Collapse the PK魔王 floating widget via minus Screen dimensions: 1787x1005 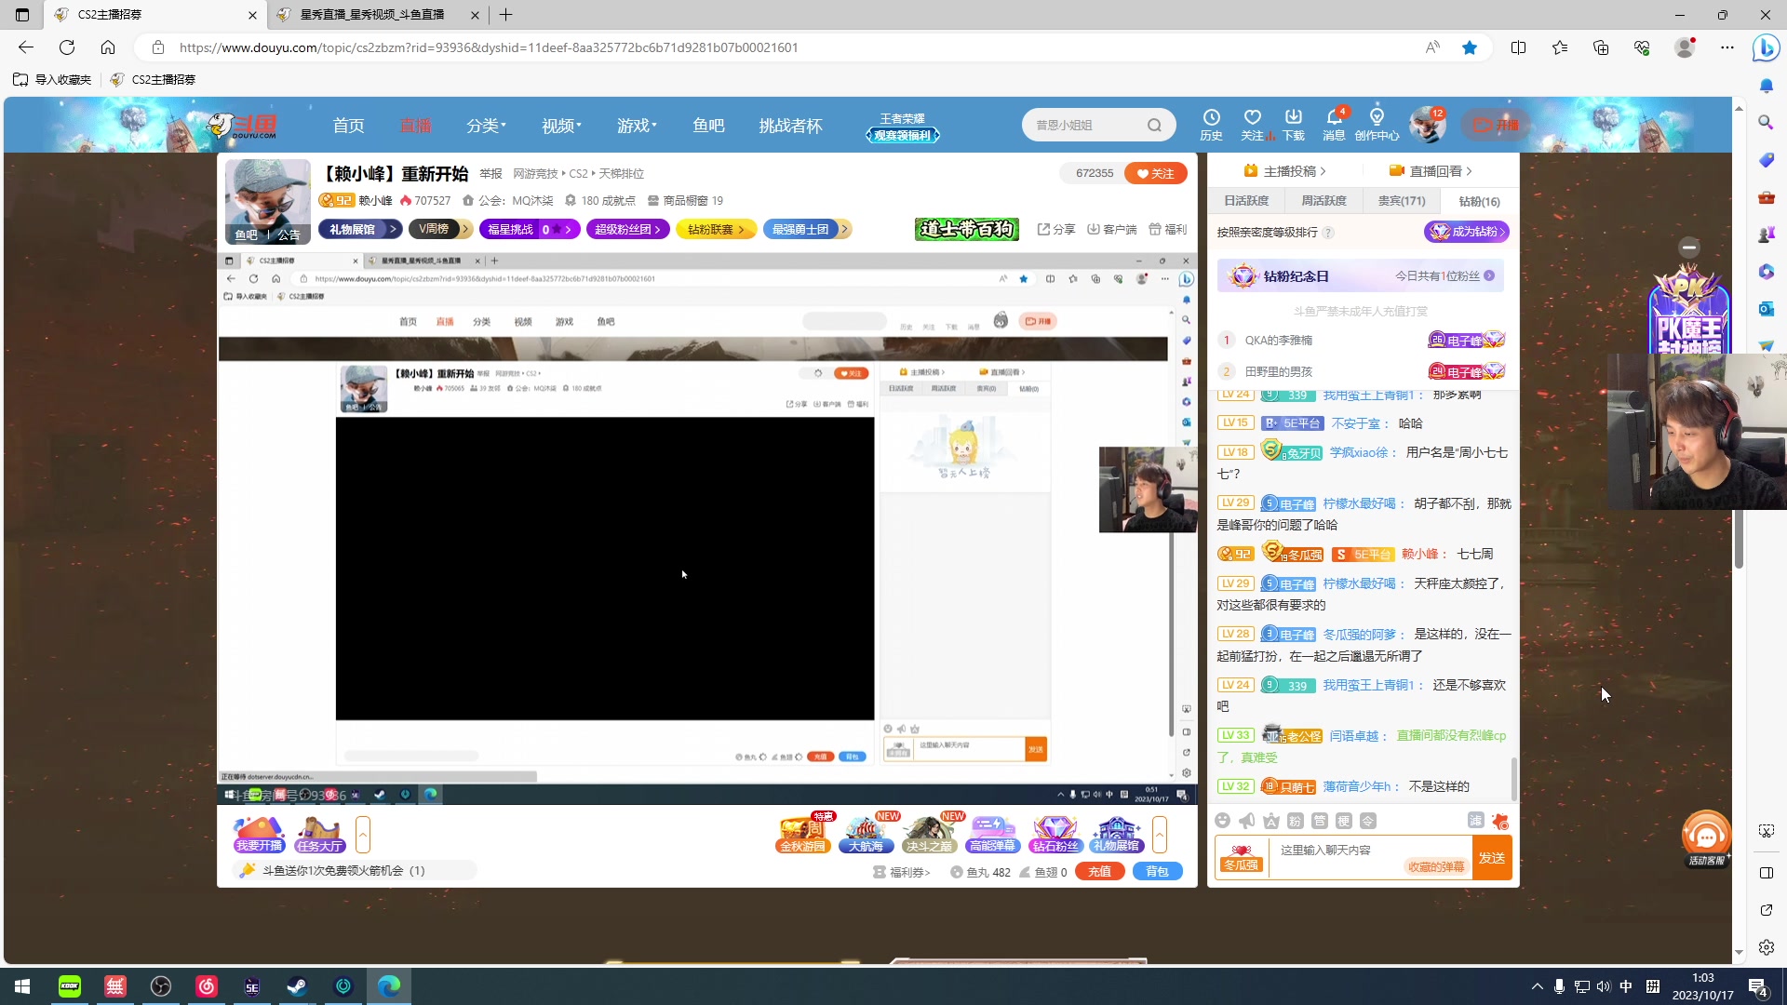[x=1689, y=248]
